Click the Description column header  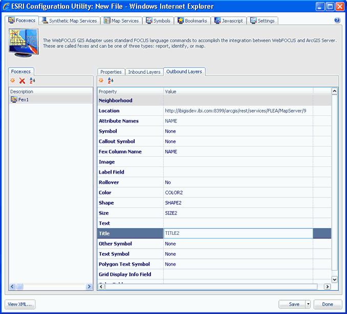pyautogui.click(x=51, y=91)
